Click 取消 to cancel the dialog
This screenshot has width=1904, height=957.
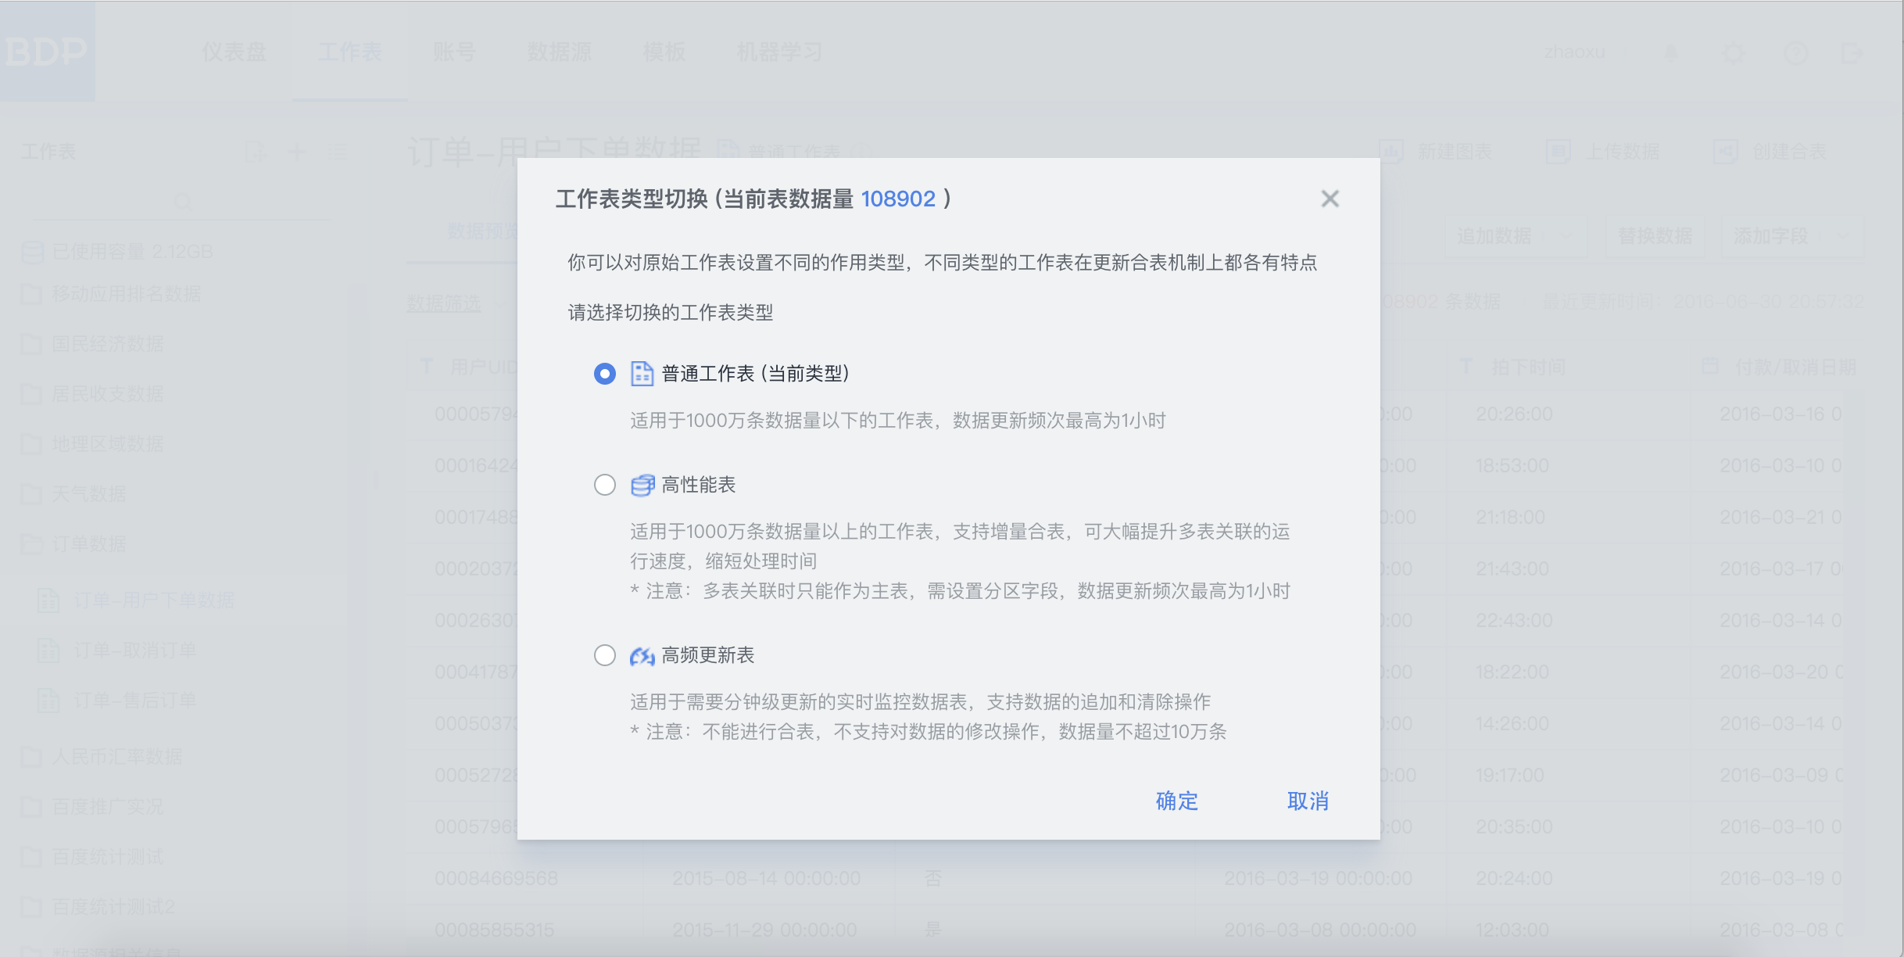click(1308, 801)
